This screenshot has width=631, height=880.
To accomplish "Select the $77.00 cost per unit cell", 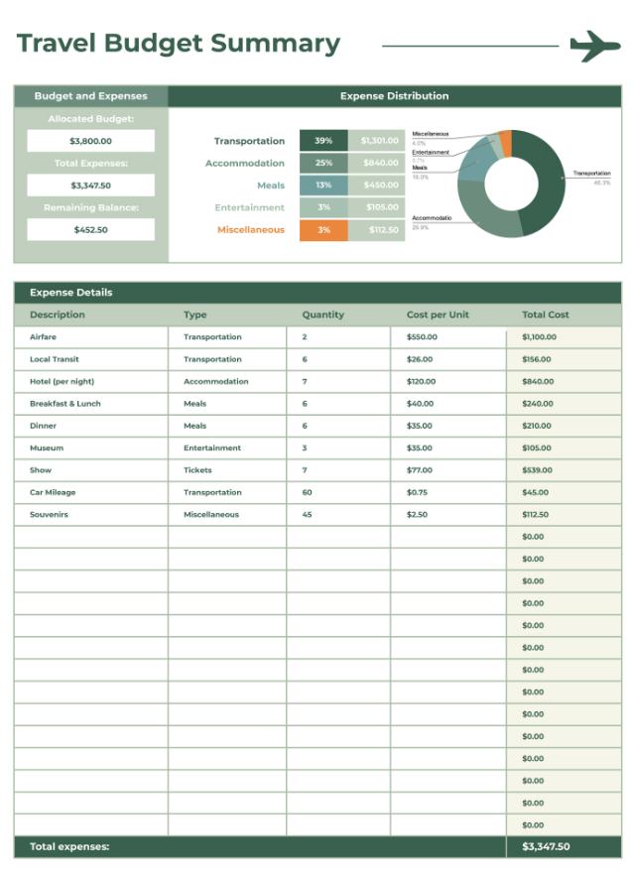I will click(x=448, y=470).
